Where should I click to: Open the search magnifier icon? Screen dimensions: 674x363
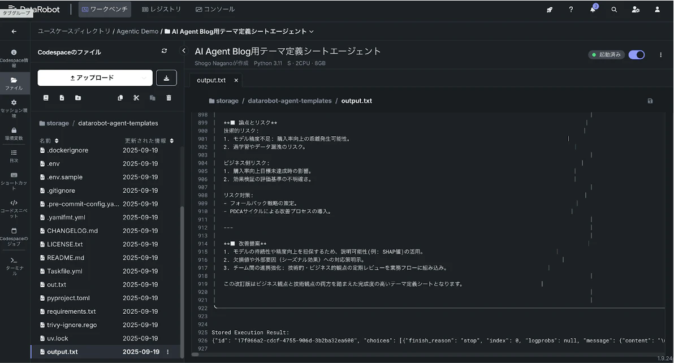click(x=614, y=10)
